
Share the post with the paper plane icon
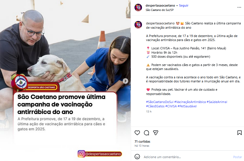155,133
